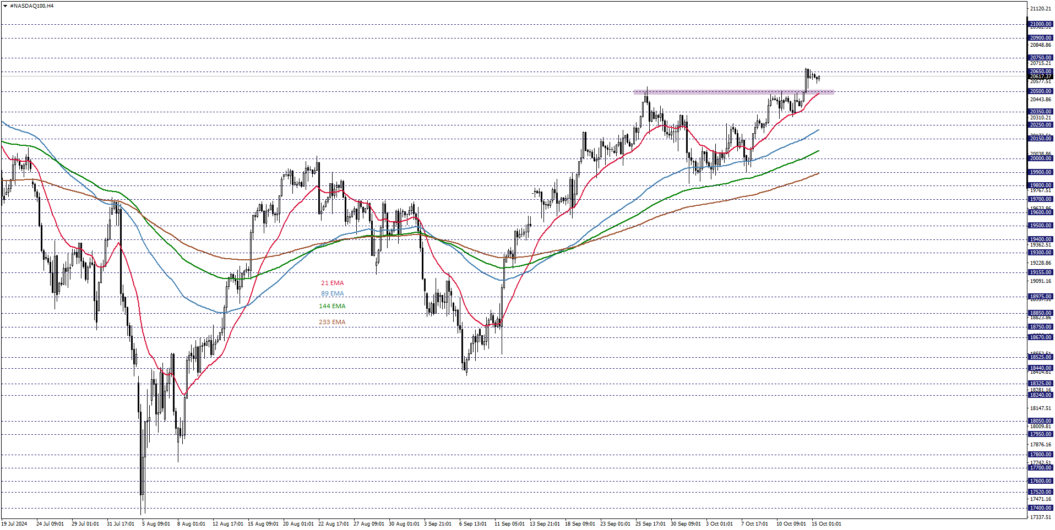Click the 19155.00 horizontal line price tag
The height and width of the screenshot is (530, 1055).
pyautogui.click(x=1040, y=272)
